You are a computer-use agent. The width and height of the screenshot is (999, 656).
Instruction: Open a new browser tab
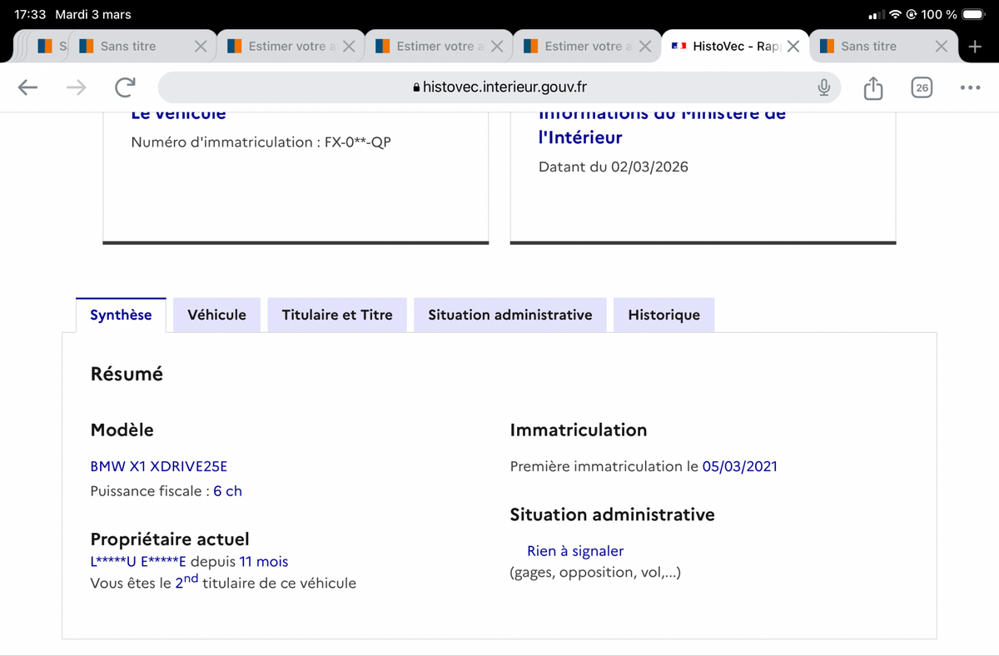click(976, 47)
